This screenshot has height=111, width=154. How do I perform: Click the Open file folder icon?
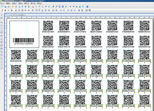[x=5, y=7]
